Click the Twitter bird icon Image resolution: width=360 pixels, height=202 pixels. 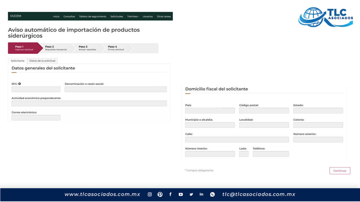point(191,194)
